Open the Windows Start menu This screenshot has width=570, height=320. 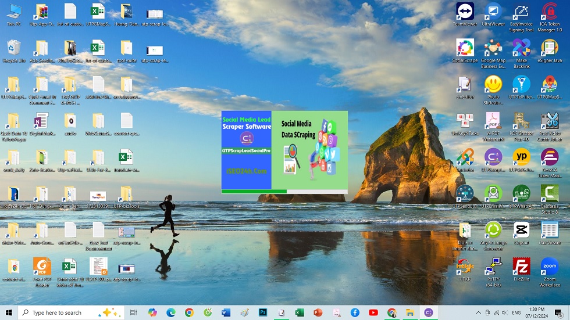click(9, 312)
